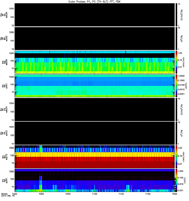Click the thb fff 64 scm3 y-axis label
Image resolution: width=189 pixels, height=201 pixels.
[4, 39]
